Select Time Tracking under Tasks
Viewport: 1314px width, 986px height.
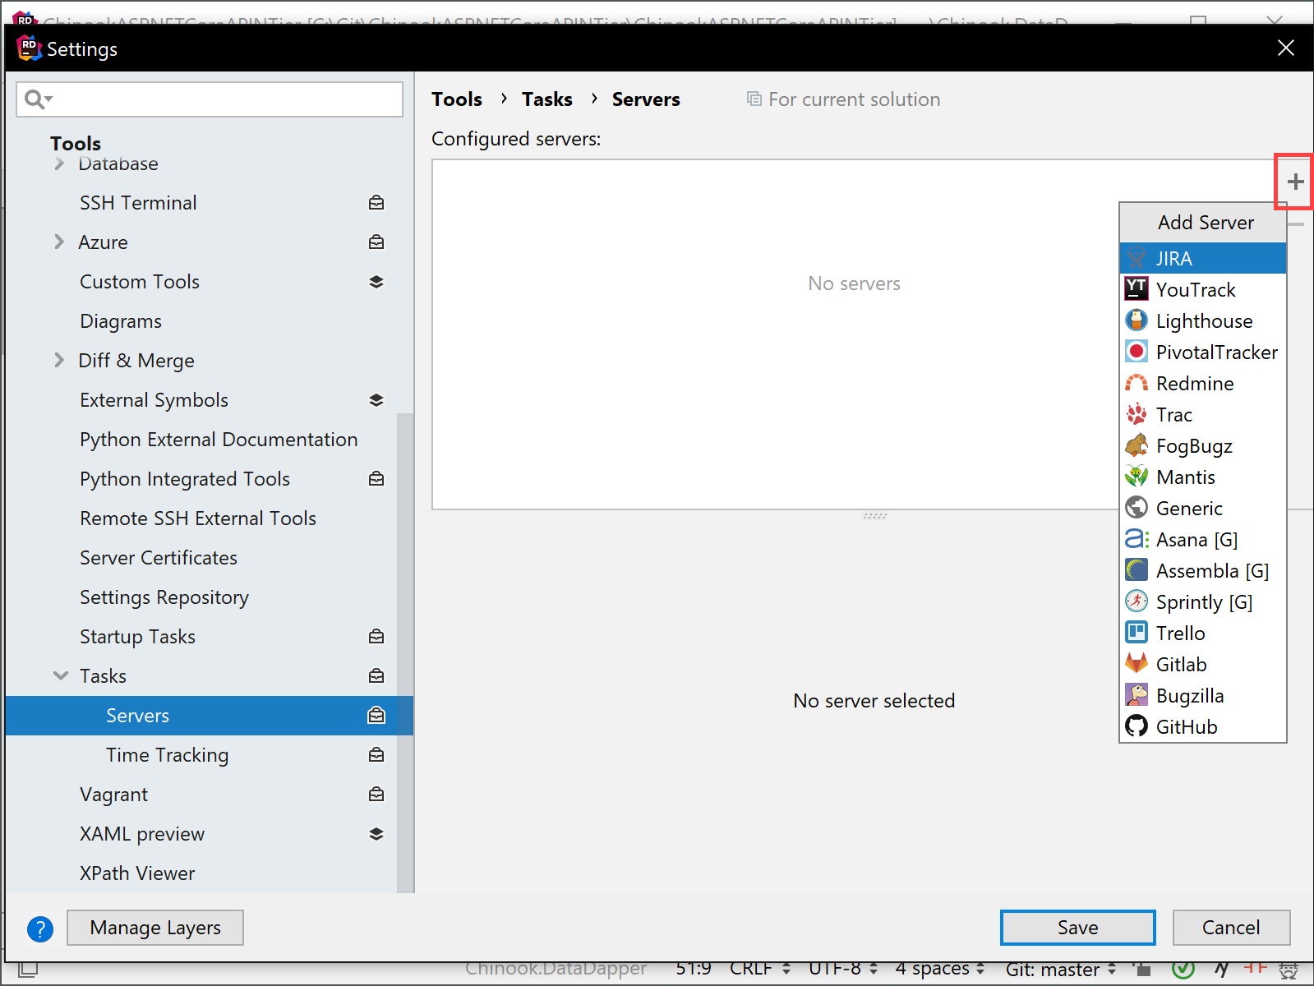tap(167, 755)
